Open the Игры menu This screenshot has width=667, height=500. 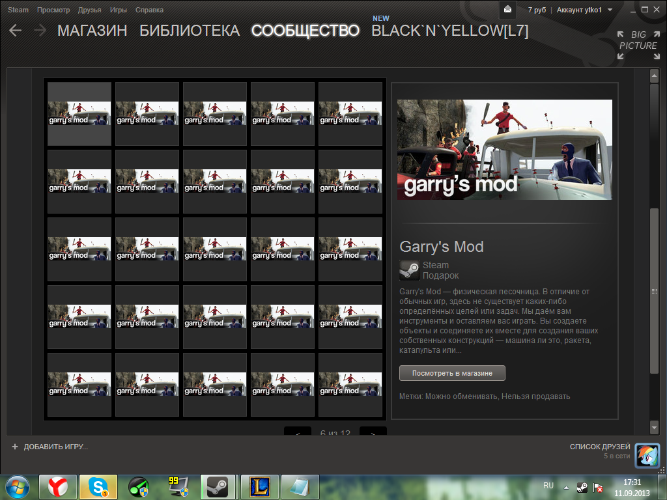[x=119, y=10]
